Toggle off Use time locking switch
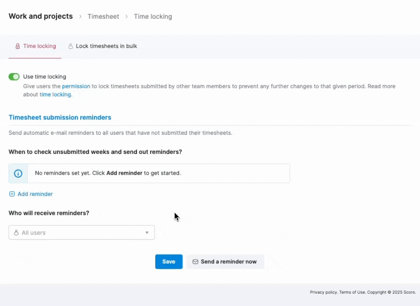Viewport: 420px width, 306px height. pyautogui.click(x=14, y=77)
